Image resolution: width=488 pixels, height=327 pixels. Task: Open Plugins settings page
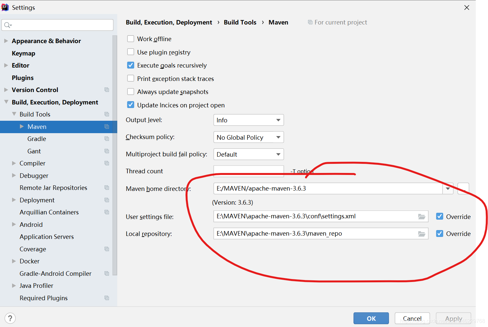(x=23, y=78)
